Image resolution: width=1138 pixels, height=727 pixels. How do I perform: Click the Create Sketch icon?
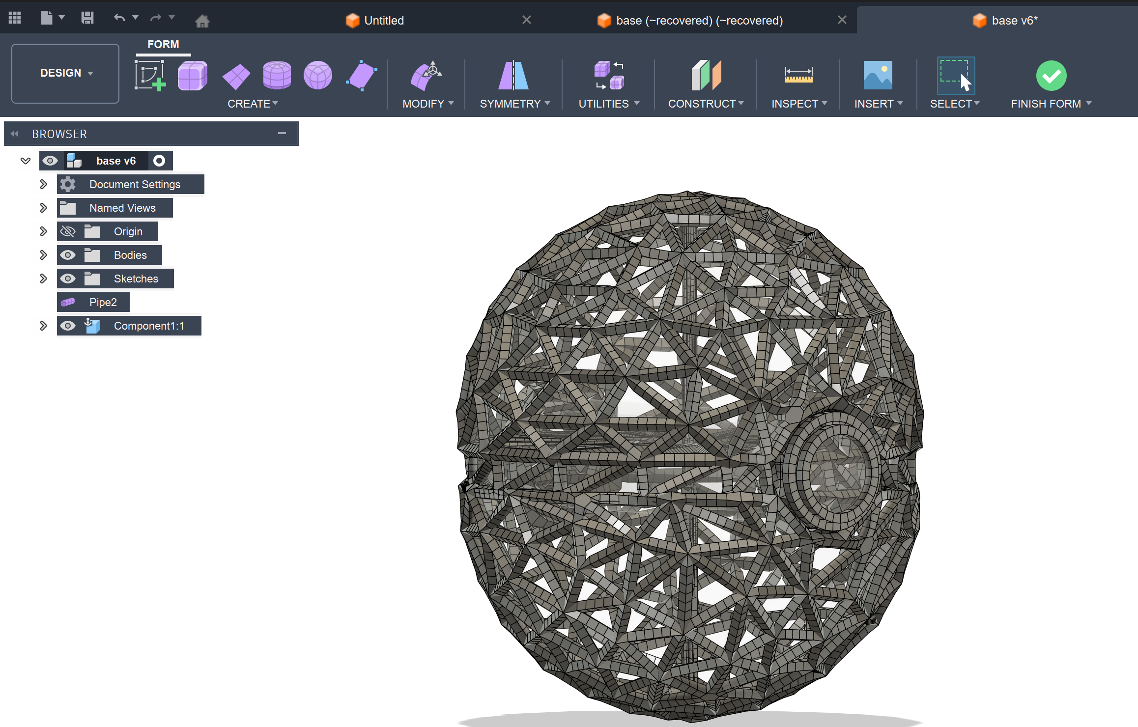pos(150,76)
